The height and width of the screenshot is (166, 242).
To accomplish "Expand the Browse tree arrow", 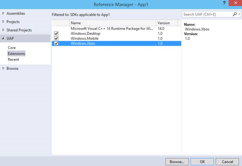I will pos(3,68).
